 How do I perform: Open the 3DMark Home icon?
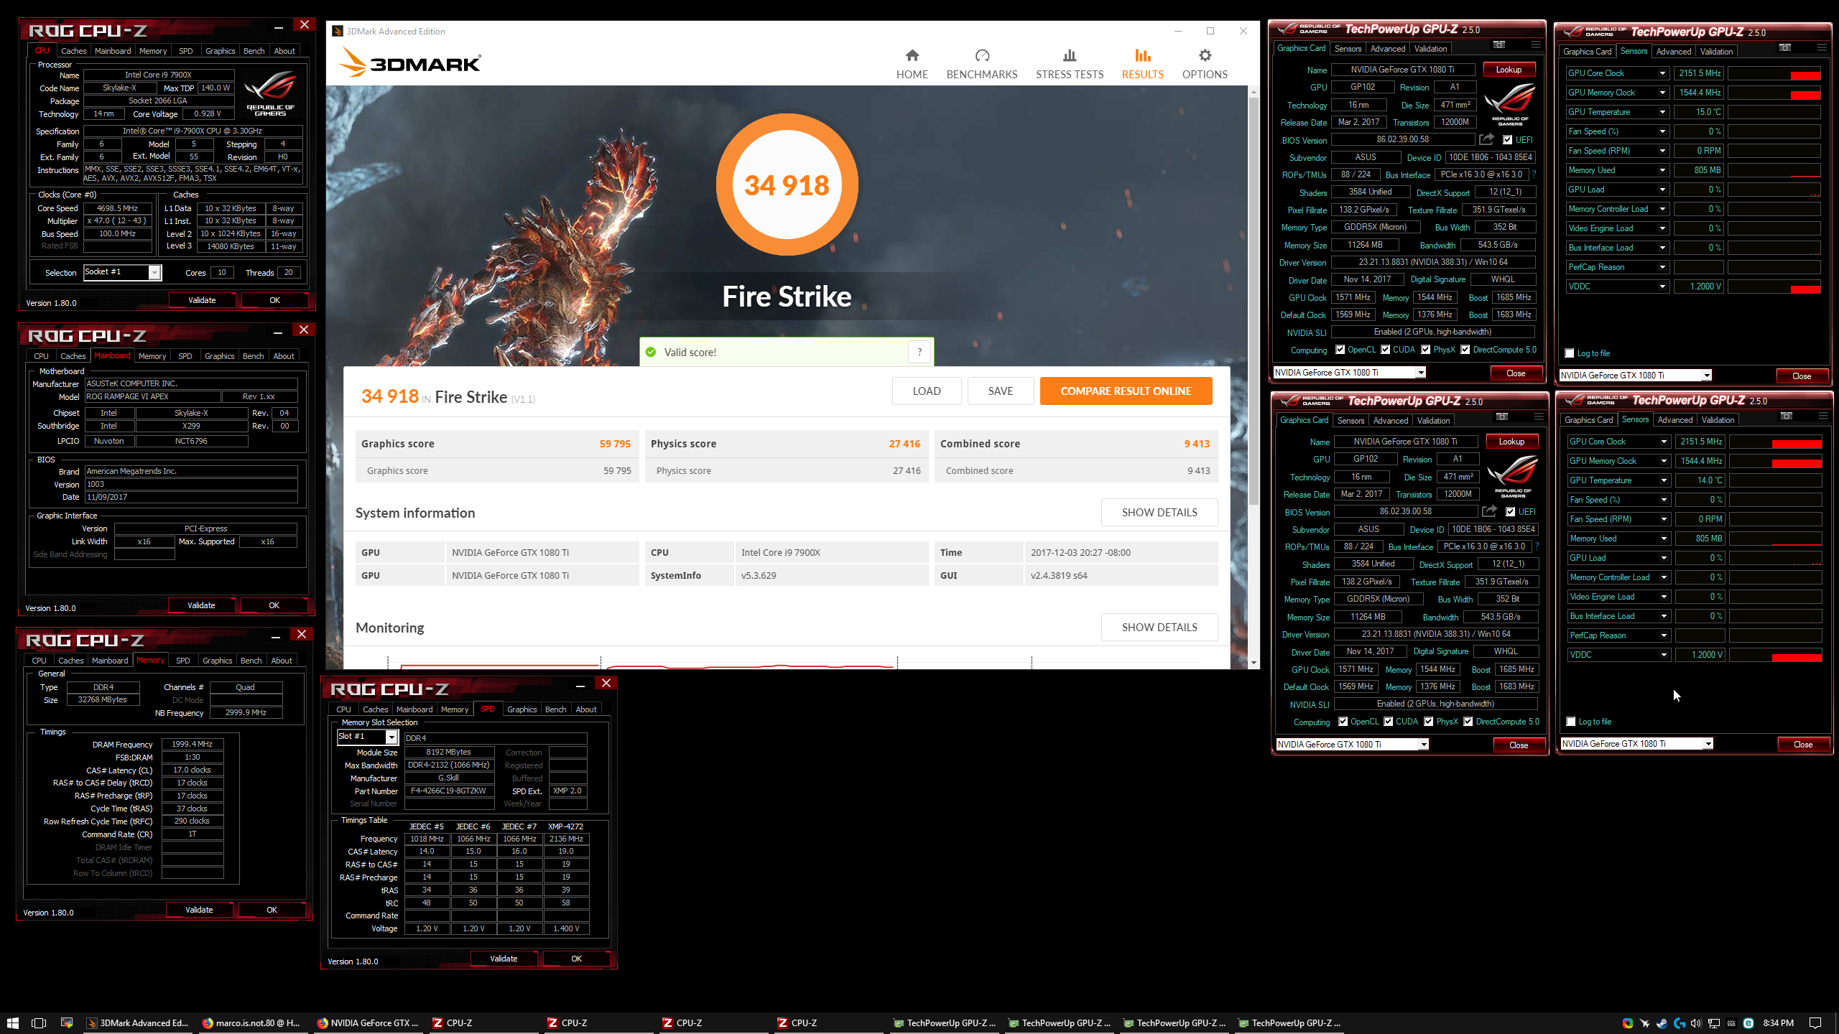912,55
